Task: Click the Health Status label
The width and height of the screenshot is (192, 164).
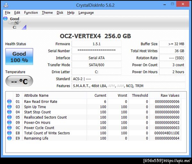Action: pyautogui.click(x=16, y=44)
